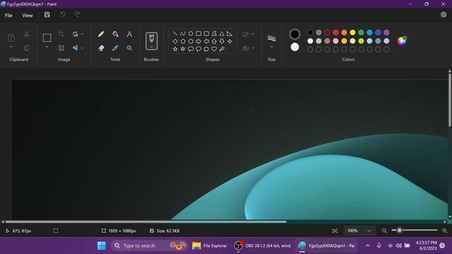
Task: Select the Diamond shape
Action: tap(175, 42)
